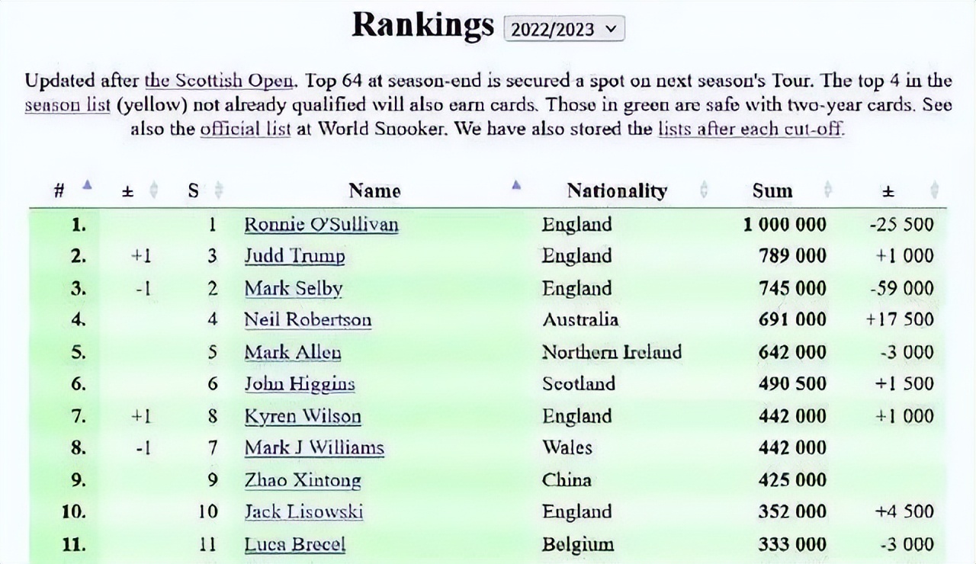Click the sort icon beside Sum header
The width and height of the screenshot is (976, 564).
click(x=827, y=191)
